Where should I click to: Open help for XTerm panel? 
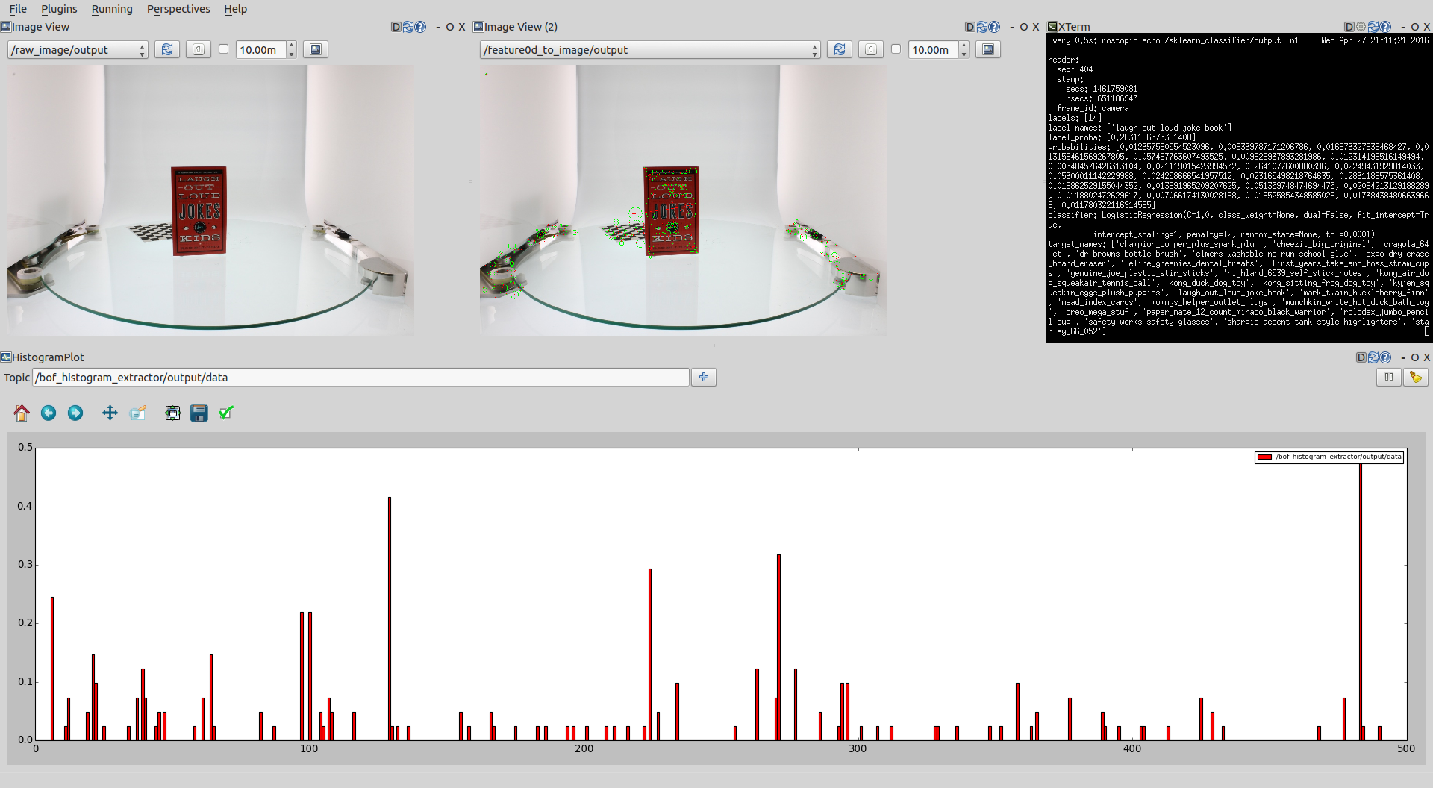1385,27
